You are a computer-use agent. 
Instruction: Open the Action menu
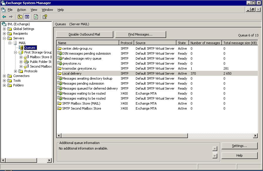[21, 10]
